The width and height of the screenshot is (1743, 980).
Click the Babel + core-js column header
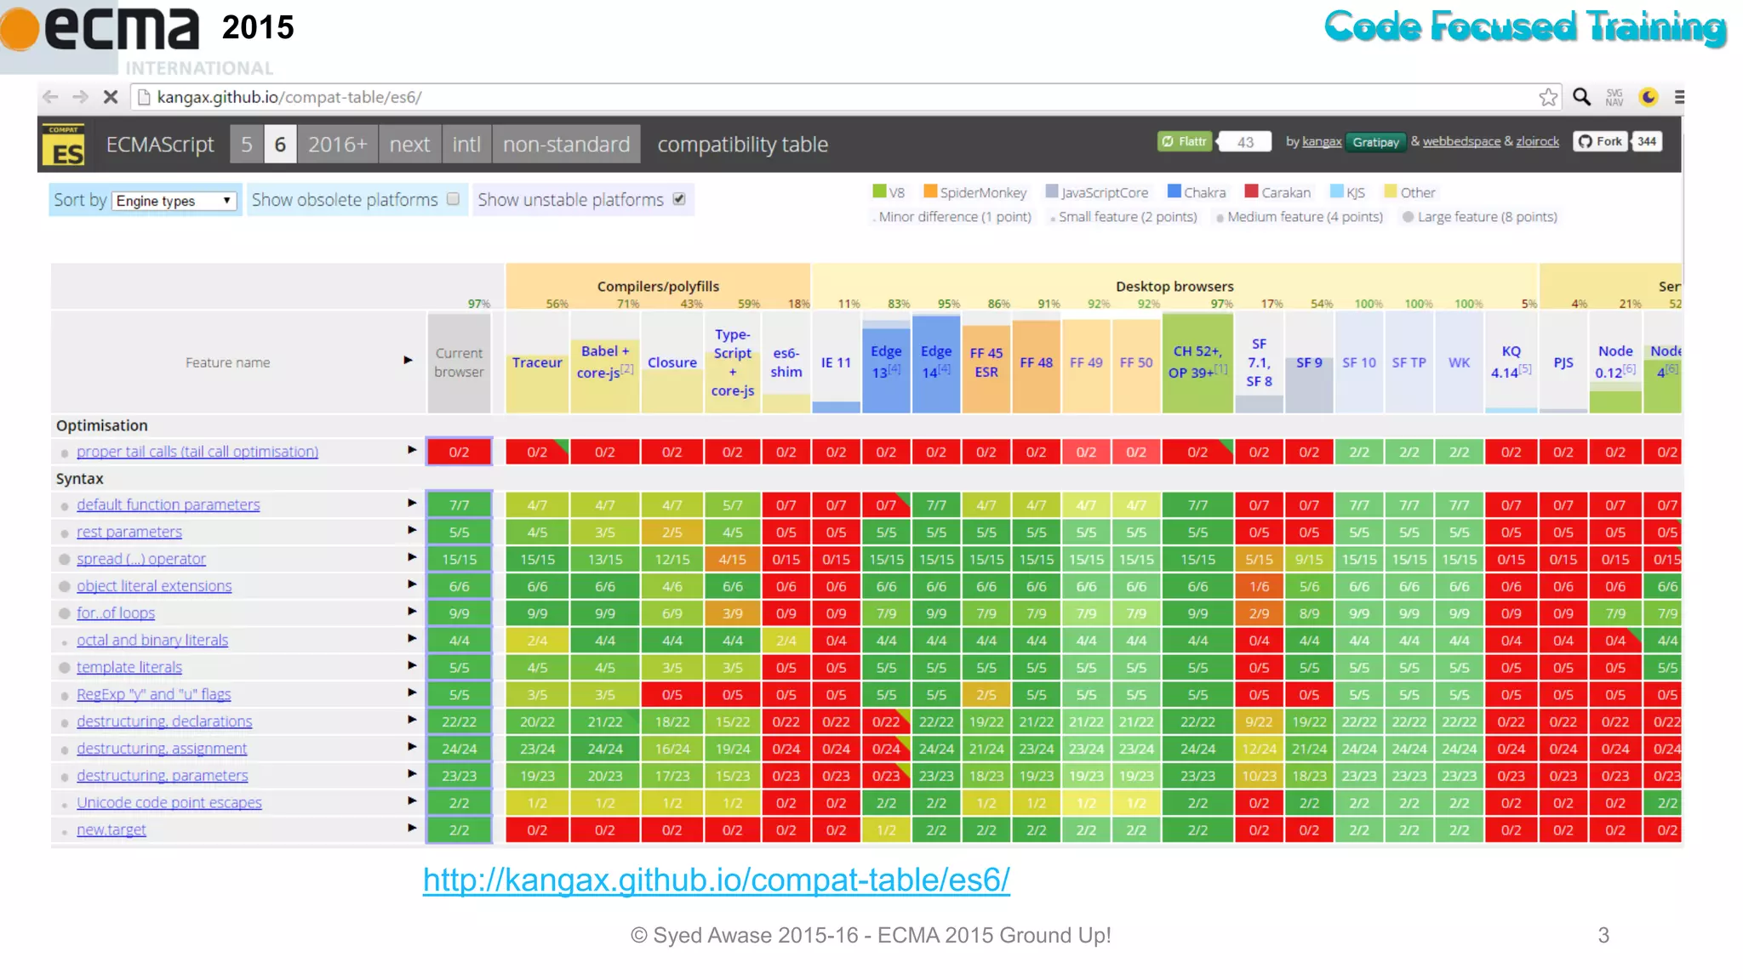coord(604,362)
